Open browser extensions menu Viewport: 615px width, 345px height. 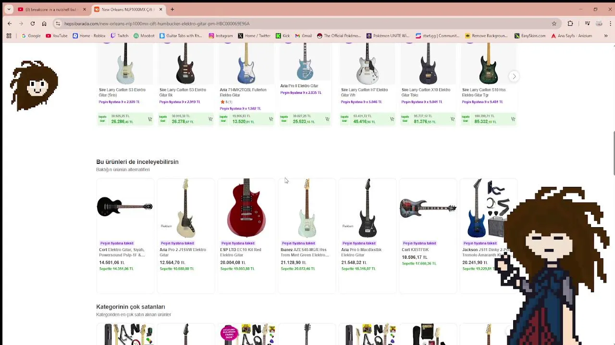coord(570,23)
